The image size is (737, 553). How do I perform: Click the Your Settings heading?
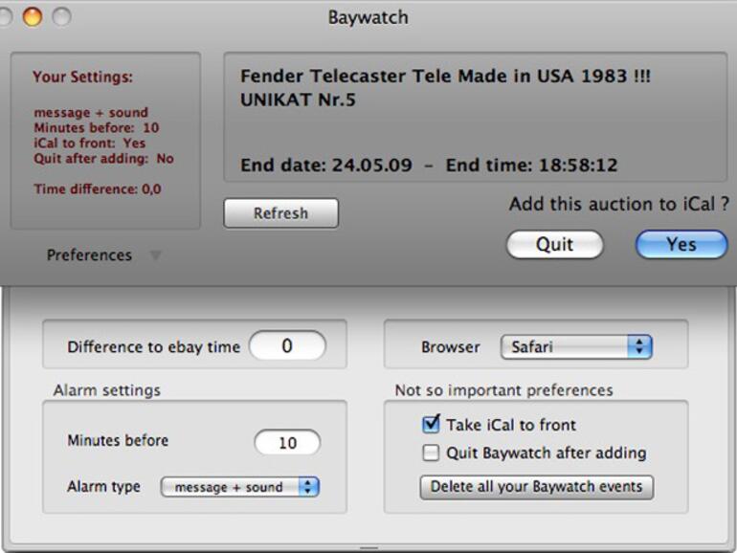point(82,77)
